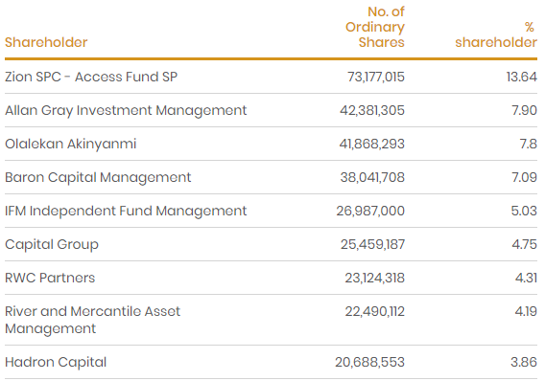
Task: Select the 41,868,293 shares value
Action: [372, 144]
